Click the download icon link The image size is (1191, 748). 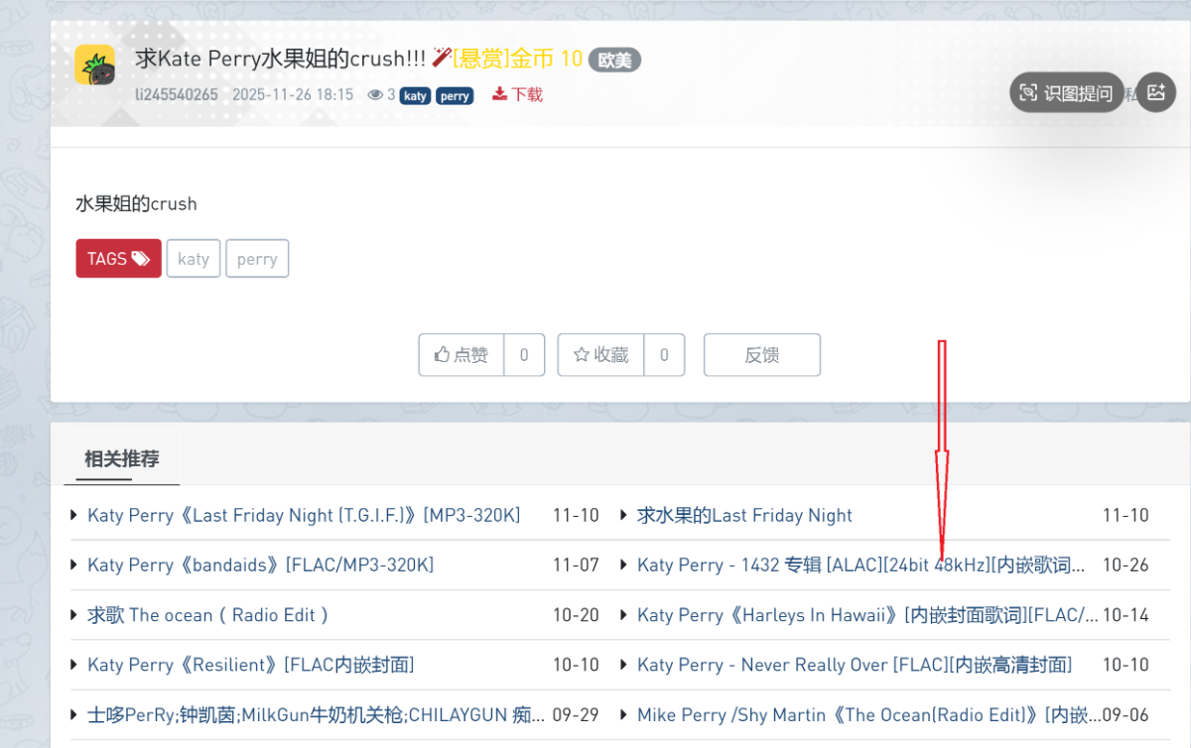point(517,94)
